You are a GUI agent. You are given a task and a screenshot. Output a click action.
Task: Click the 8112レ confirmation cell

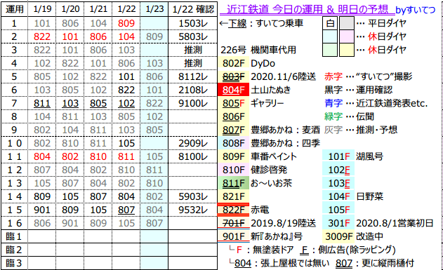point(193,76)
